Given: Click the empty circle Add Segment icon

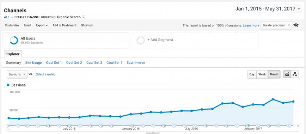Looking at the screenshot, I should (140, 40).
